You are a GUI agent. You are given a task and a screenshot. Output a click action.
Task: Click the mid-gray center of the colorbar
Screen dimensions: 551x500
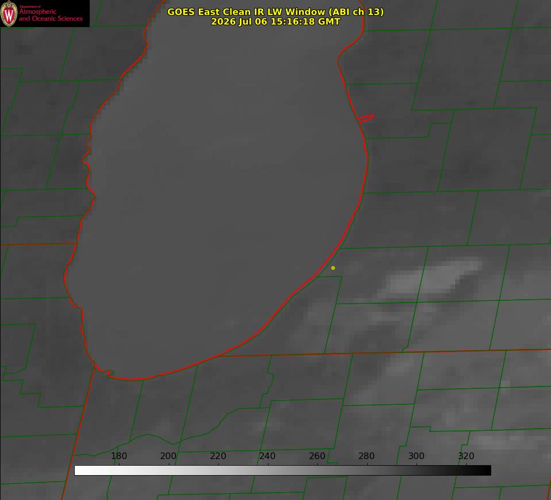[283, 471]
